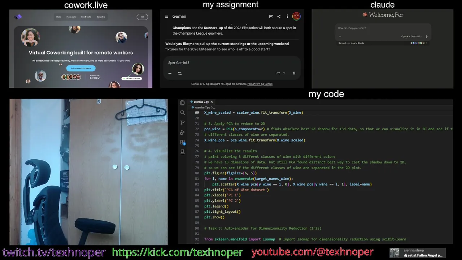Click the 'dj set at Fallen Angel' track title
This screenshot has height=260, width=462.
(423, 255)
